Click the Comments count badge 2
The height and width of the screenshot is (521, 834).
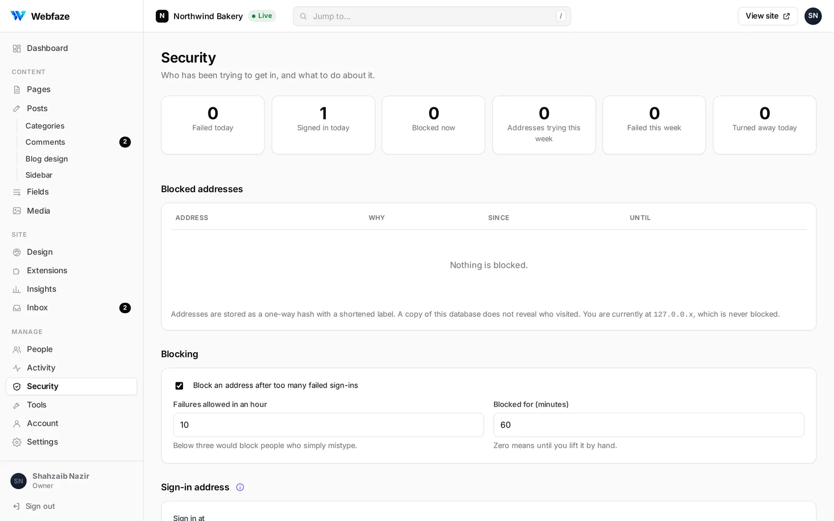[x=125, y=142]
